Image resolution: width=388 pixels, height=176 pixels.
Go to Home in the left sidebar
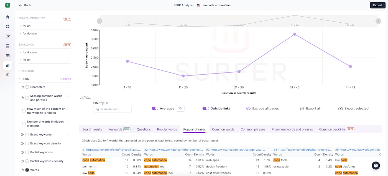click(x=7, y=17)
